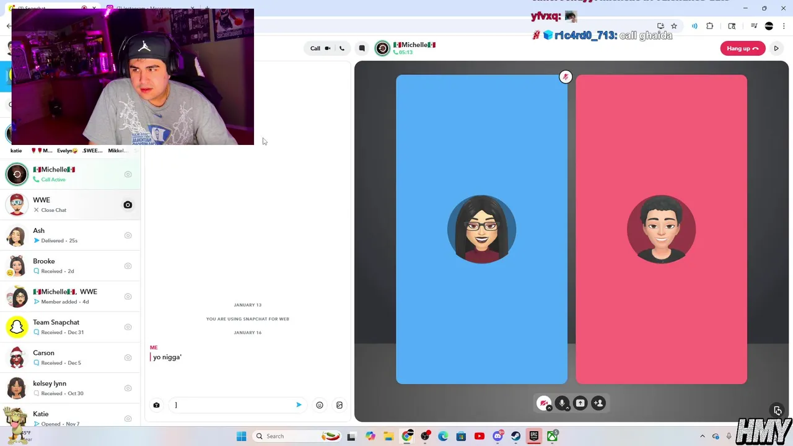Open Steam from the taskbar
The image size is (793, 446).
pyautogui.click(x=515, y=436)
